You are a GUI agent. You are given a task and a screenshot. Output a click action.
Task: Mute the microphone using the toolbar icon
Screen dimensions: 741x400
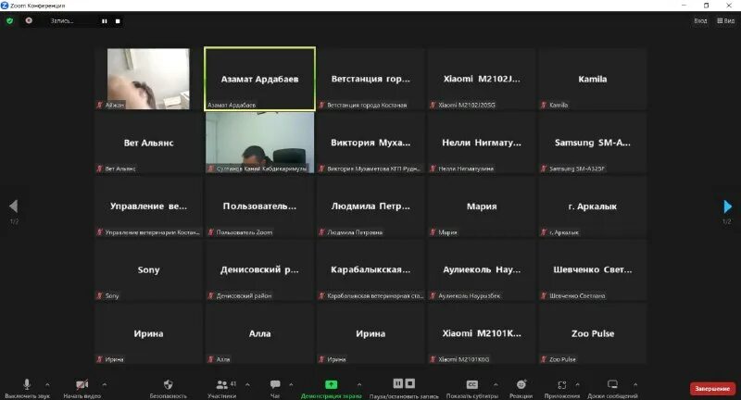click(x=27, y=384)
